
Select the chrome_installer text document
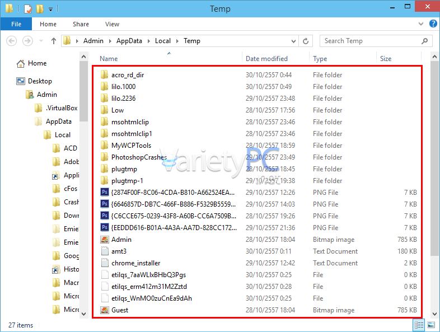(x=130, y=263)
